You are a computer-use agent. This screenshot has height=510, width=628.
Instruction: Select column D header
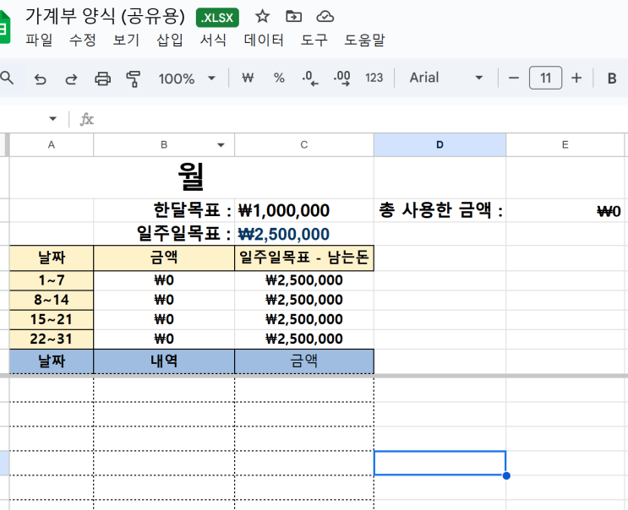tap(440, 144)
